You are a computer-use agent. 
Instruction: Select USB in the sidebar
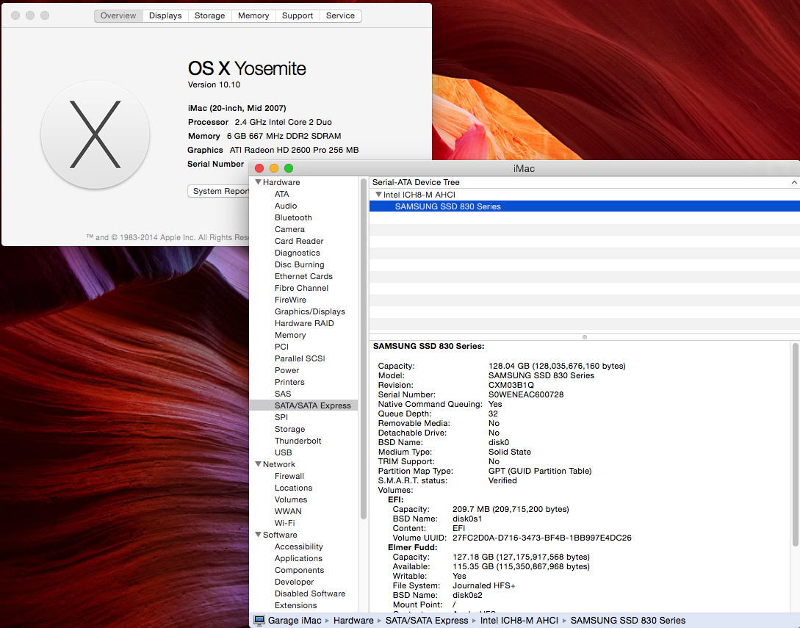[x=283, y=452]
